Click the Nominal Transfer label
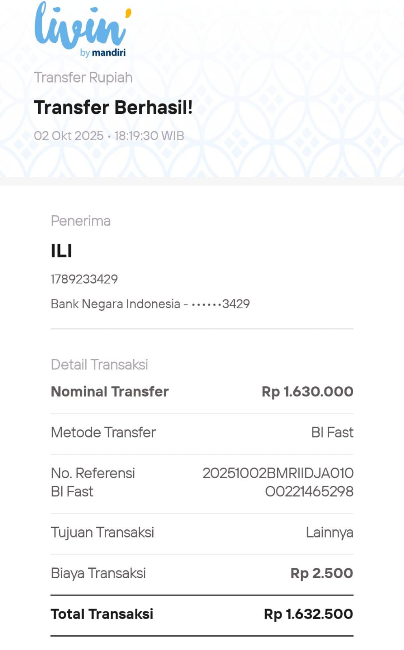 (x=110, y=392)
